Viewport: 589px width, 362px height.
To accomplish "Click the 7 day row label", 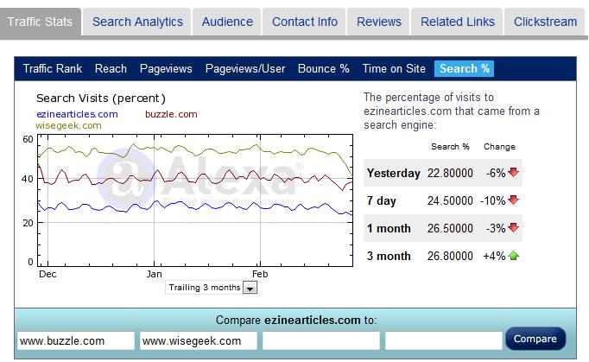I will 381,200.
